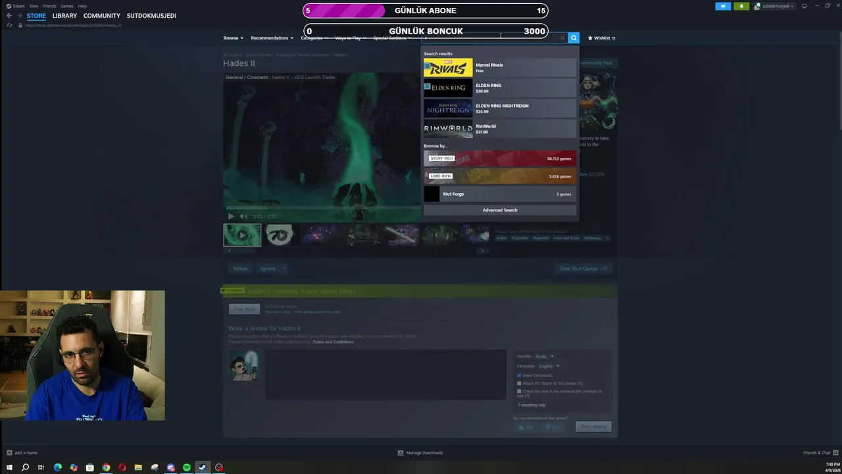842x474 pixels.
Task: Open the Windows Start menu
Action: click(x=9, y=467)
